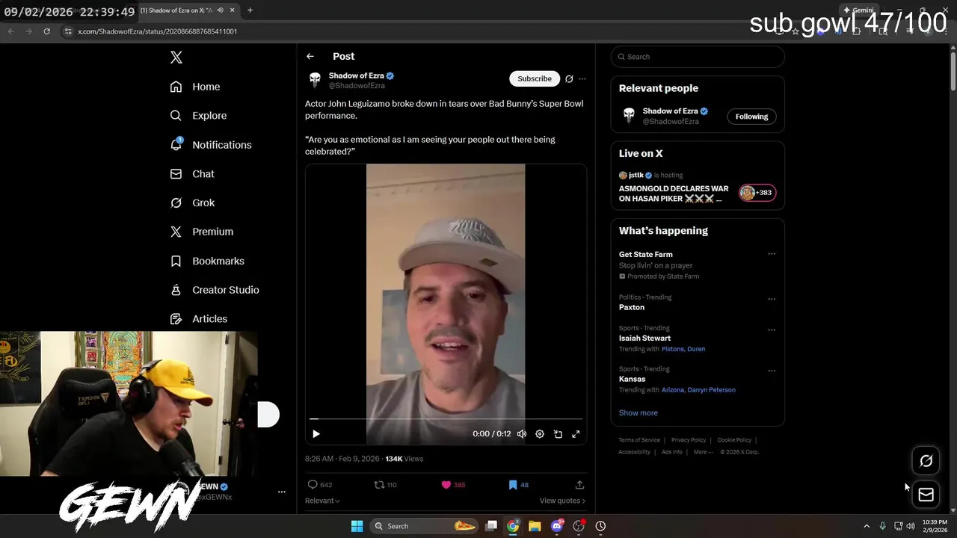Image resolution: width=957 pixels, height=538 pixels.
Task: Click Following button for Shadow of Ezra
Action: click(x=751, y=117)
